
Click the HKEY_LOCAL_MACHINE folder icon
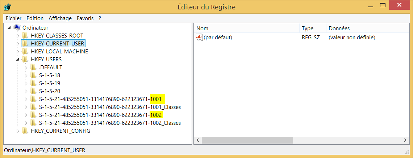25,52
